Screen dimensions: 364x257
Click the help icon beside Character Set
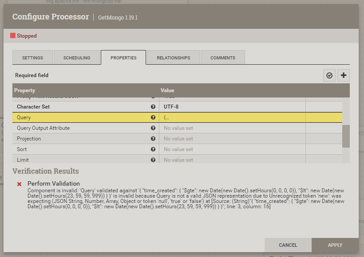153,106
